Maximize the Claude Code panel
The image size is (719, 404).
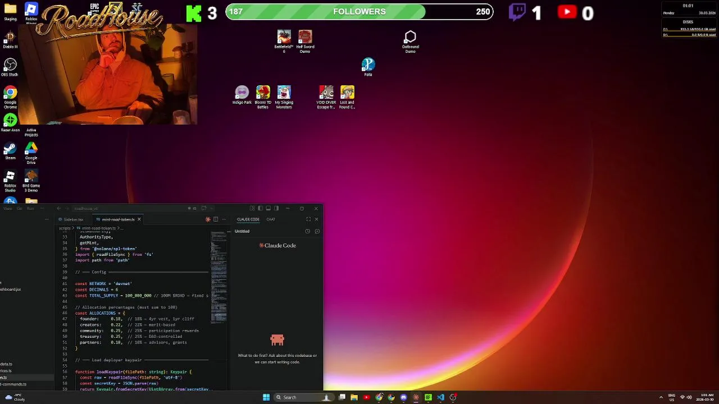pyautogui.click(x=308, y=219)
